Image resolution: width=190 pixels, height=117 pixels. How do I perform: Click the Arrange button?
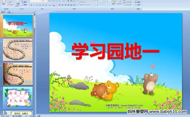click(x=114, y=3)
